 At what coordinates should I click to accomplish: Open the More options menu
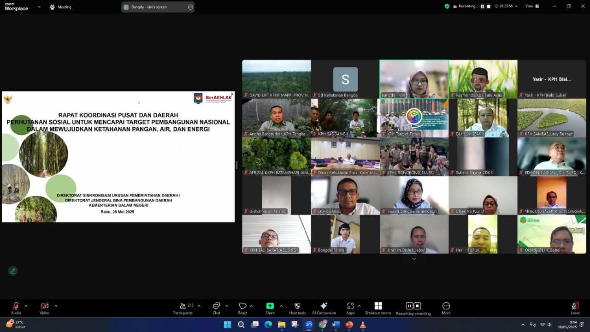tap(446, 306)
